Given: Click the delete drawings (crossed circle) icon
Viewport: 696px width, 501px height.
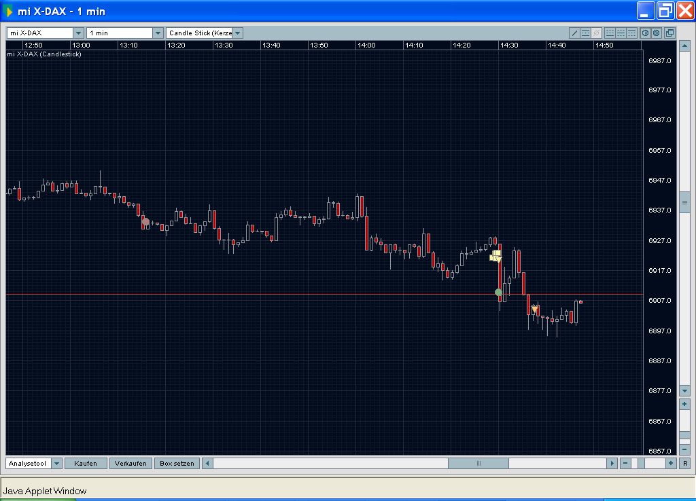Looking at the screenshot, I should pyautogui.click(x=596, y=33).
